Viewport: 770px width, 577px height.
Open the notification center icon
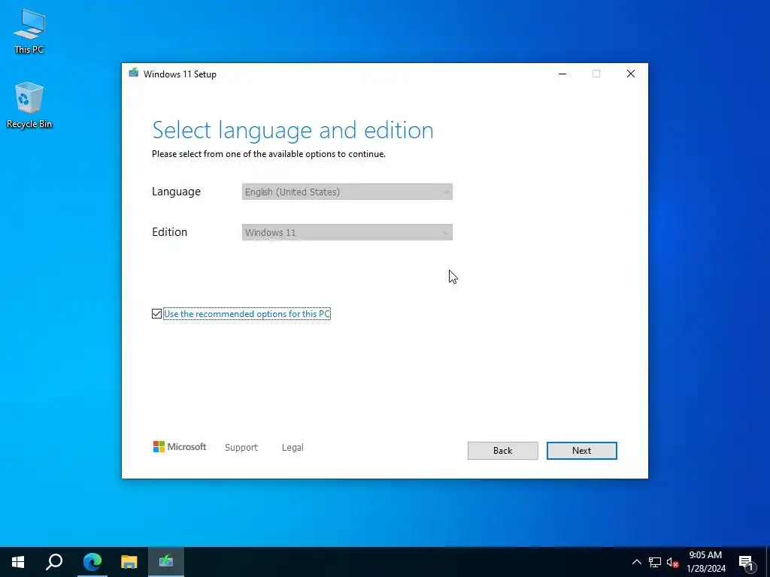[x=746, y=562]
